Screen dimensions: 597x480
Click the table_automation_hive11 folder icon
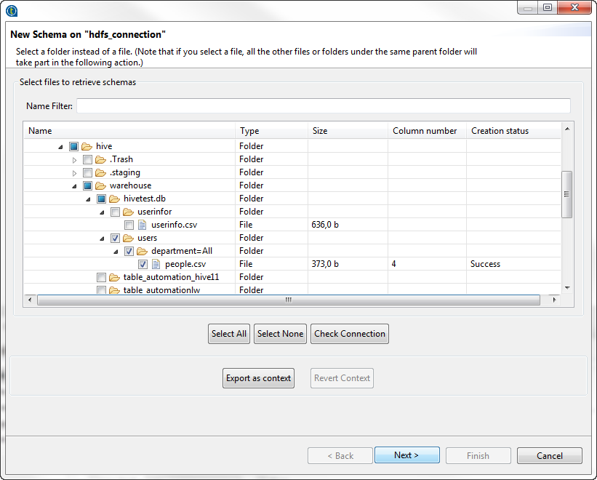114,277
